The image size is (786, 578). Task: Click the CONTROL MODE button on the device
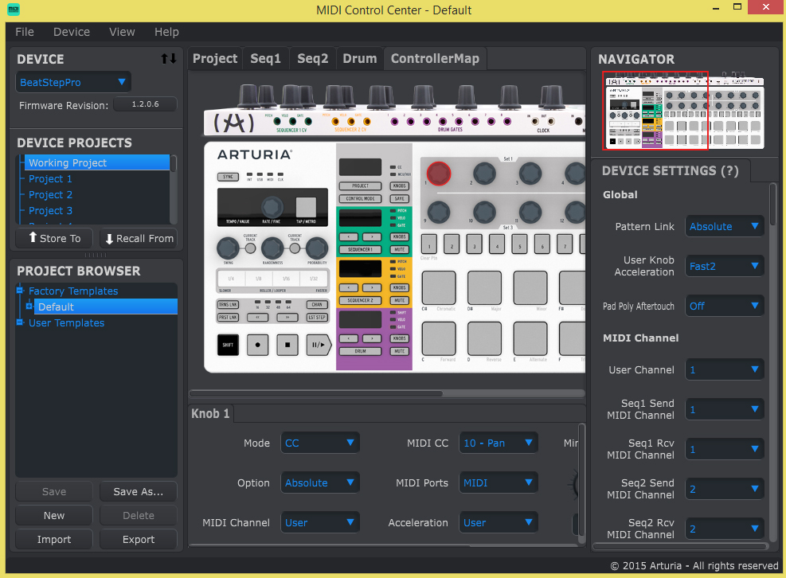(x=360, y=199)
